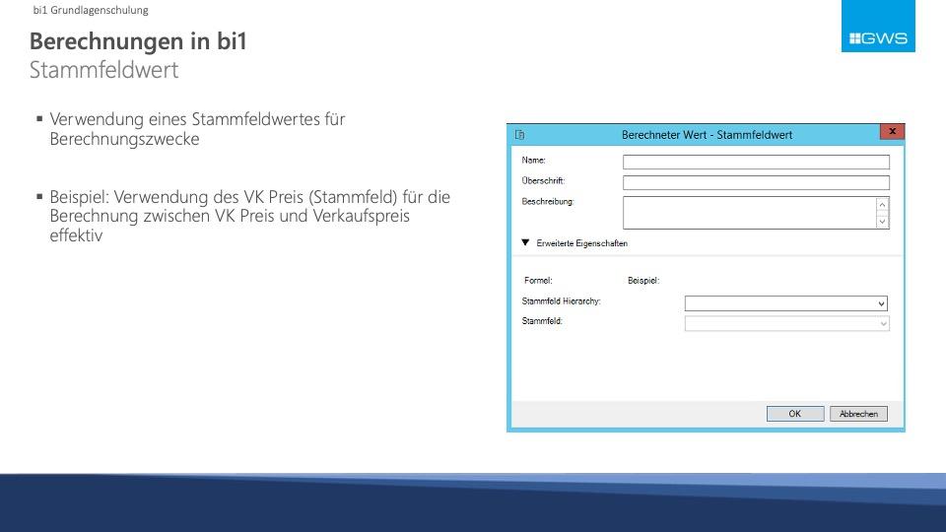Click the Formel label
This screenshot has width=946, height=532.
(538, 281)
